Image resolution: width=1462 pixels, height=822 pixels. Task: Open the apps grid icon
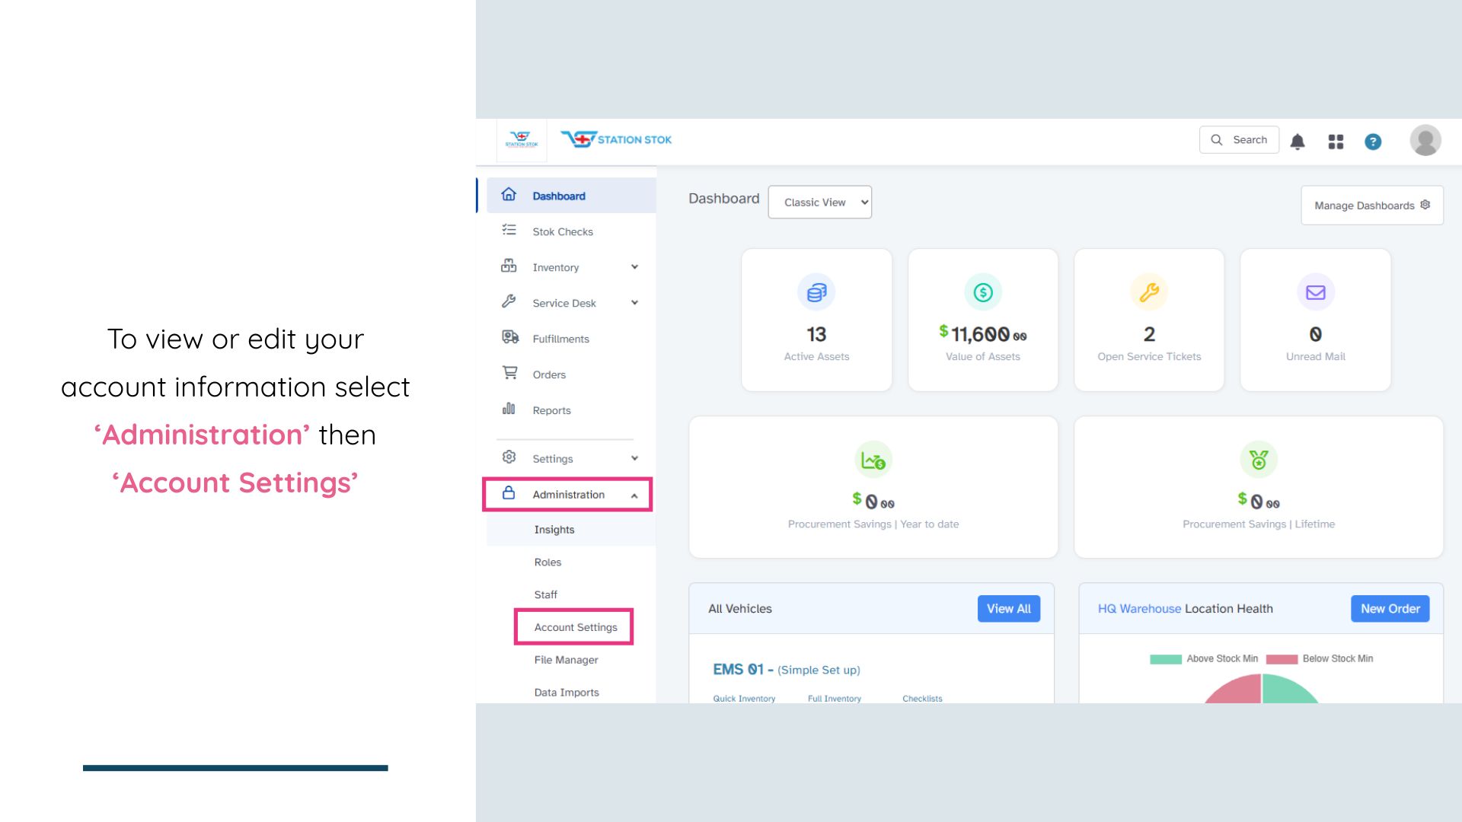[1336, 142]
